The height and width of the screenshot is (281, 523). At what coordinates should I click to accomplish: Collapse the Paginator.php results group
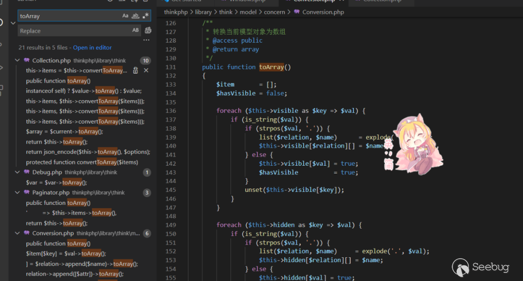click(x=17, y=193)
